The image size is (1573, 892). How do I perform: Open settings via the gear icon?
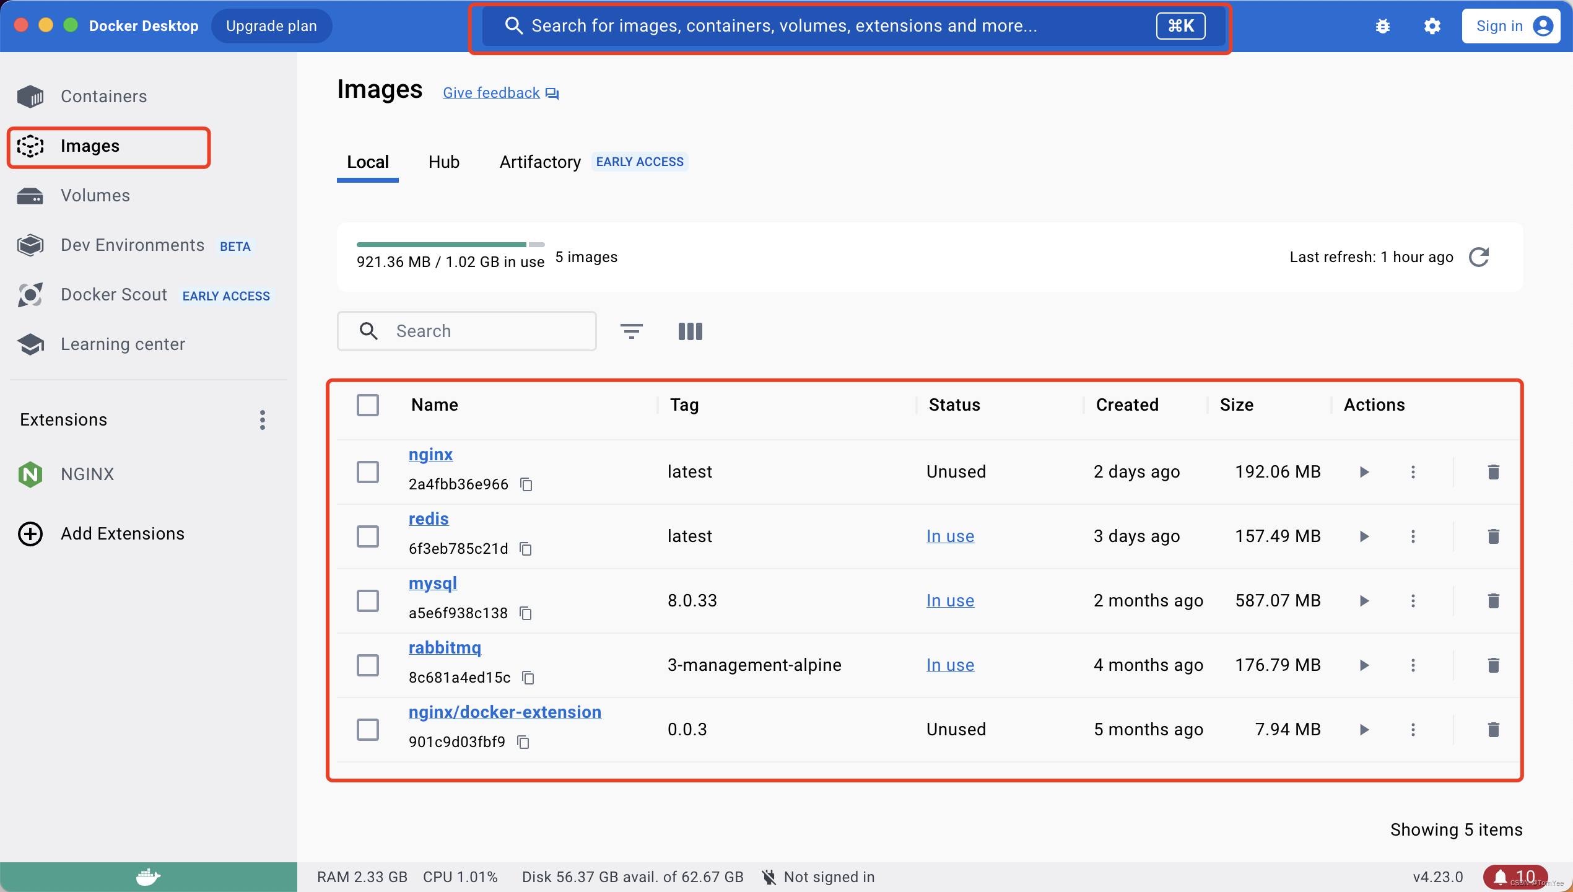tap(1432, 26)
